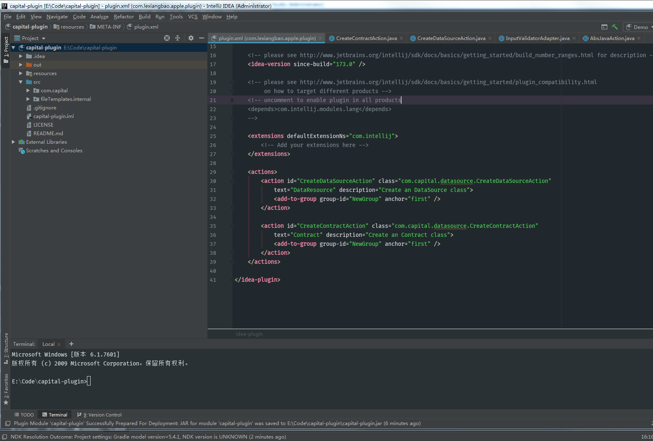Add a new terminal session
653x441 pixels.
(71, 344)
